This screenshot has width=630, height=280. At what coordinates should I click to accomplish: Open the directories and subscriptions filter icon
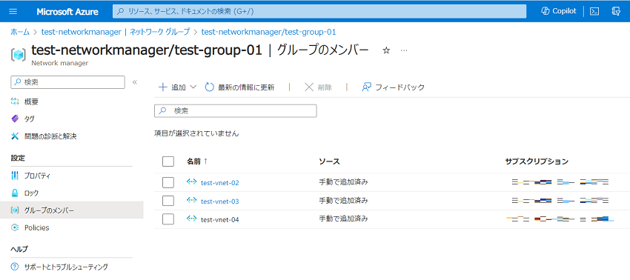coord(616,11)
